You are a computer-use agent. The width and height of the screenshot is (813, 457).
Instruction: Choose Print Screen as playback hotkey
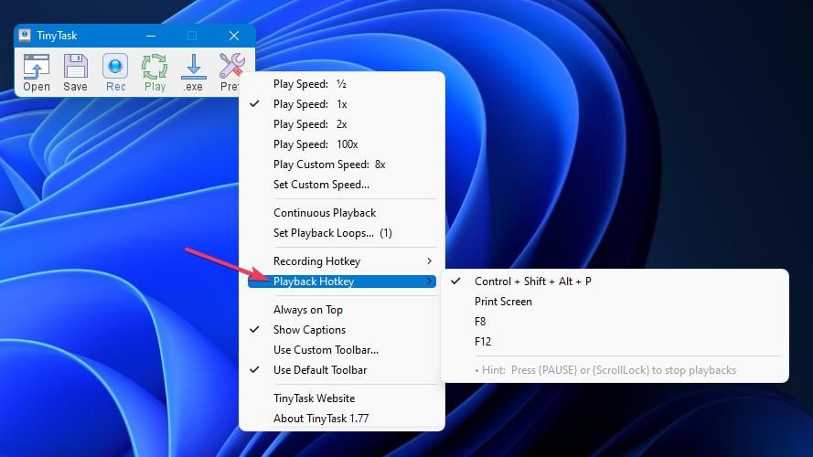(x=615, y=302)
